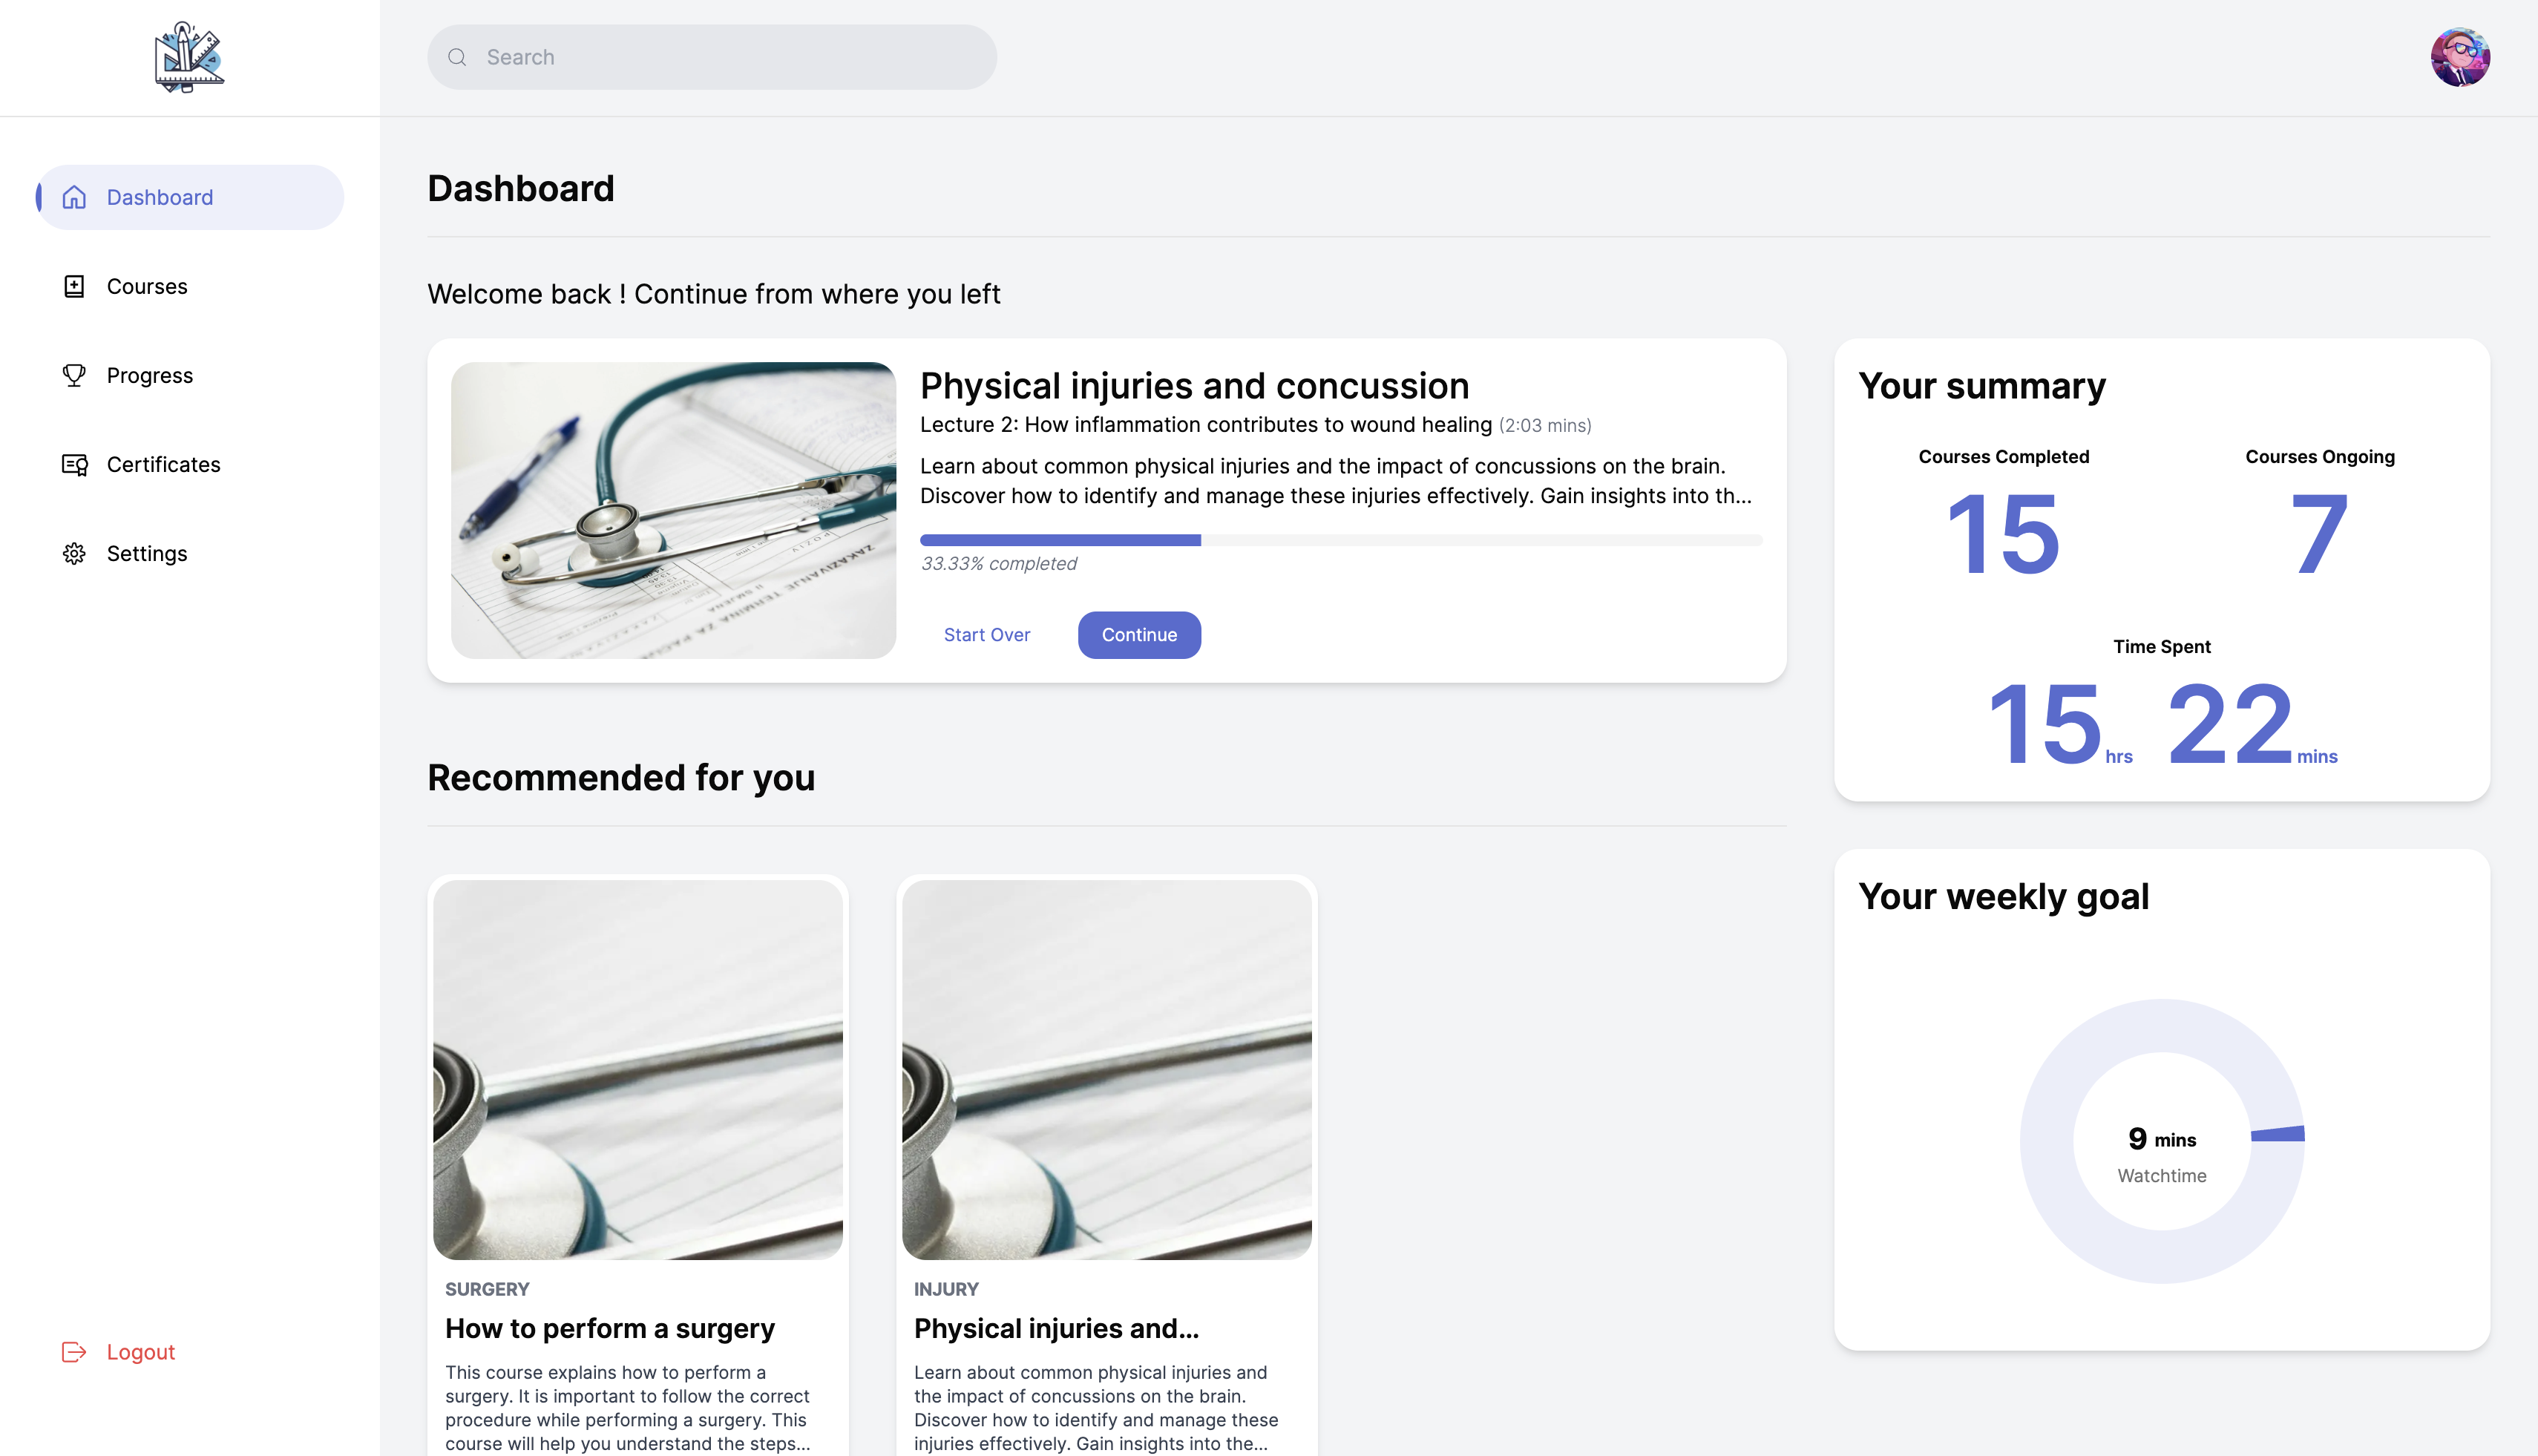The height and width of the screenshot is (1456, 2538).
Task: Click the Settings gear icon
Action: pos(74,553)
